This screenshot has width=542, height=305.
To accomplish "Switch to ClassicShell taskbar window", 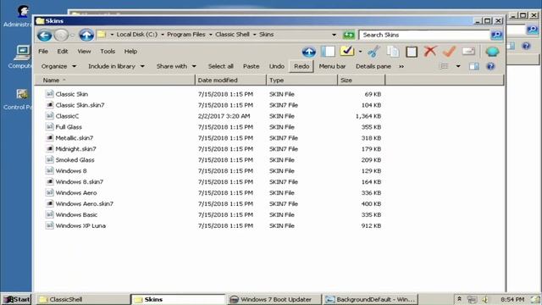I will click(83, 299).
